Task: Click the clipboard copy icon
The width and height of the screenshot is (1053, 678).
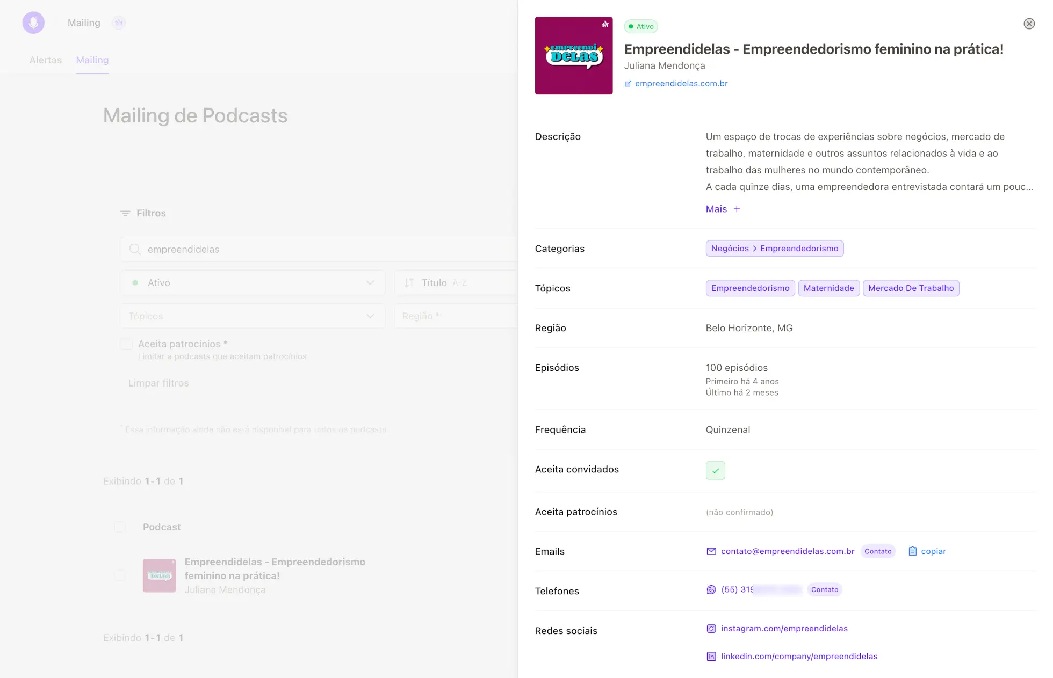Action: tap(912, 551)
